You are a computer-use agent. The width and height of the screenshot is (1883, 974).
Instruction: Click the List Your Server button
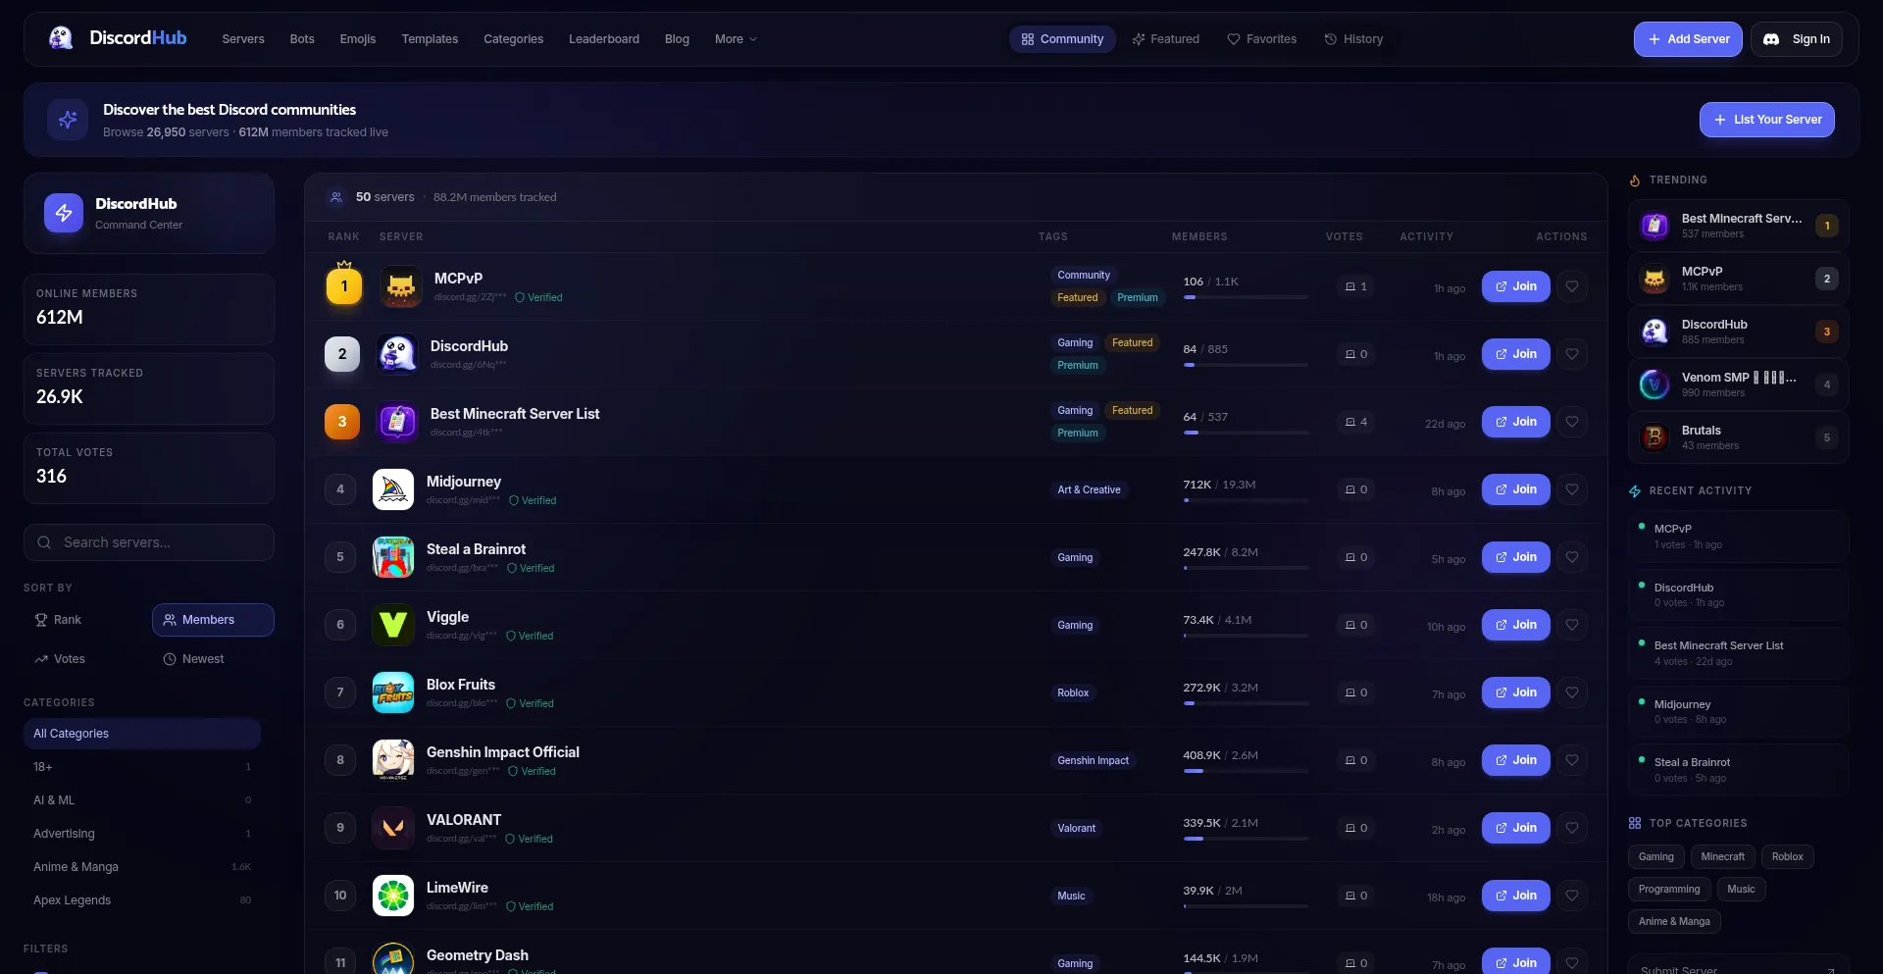click(1766, 120)
